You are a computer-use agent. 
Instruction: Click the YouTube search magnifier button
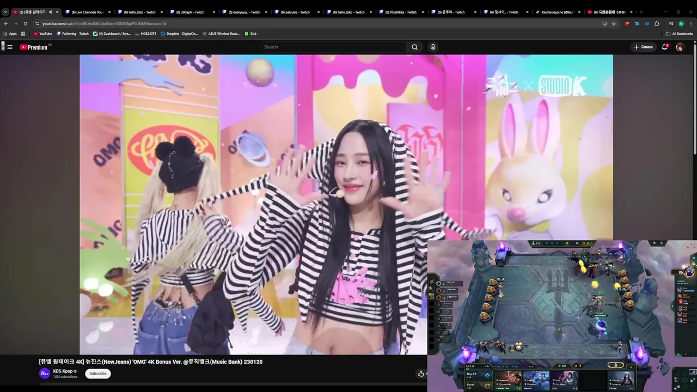[x=414, y=47]
